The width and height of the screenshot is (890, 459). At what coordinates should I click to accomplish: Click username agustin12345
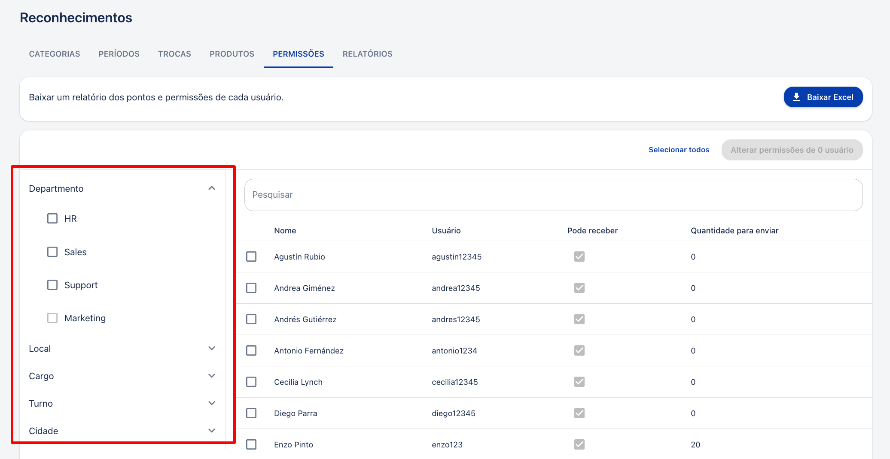(457, 257)
